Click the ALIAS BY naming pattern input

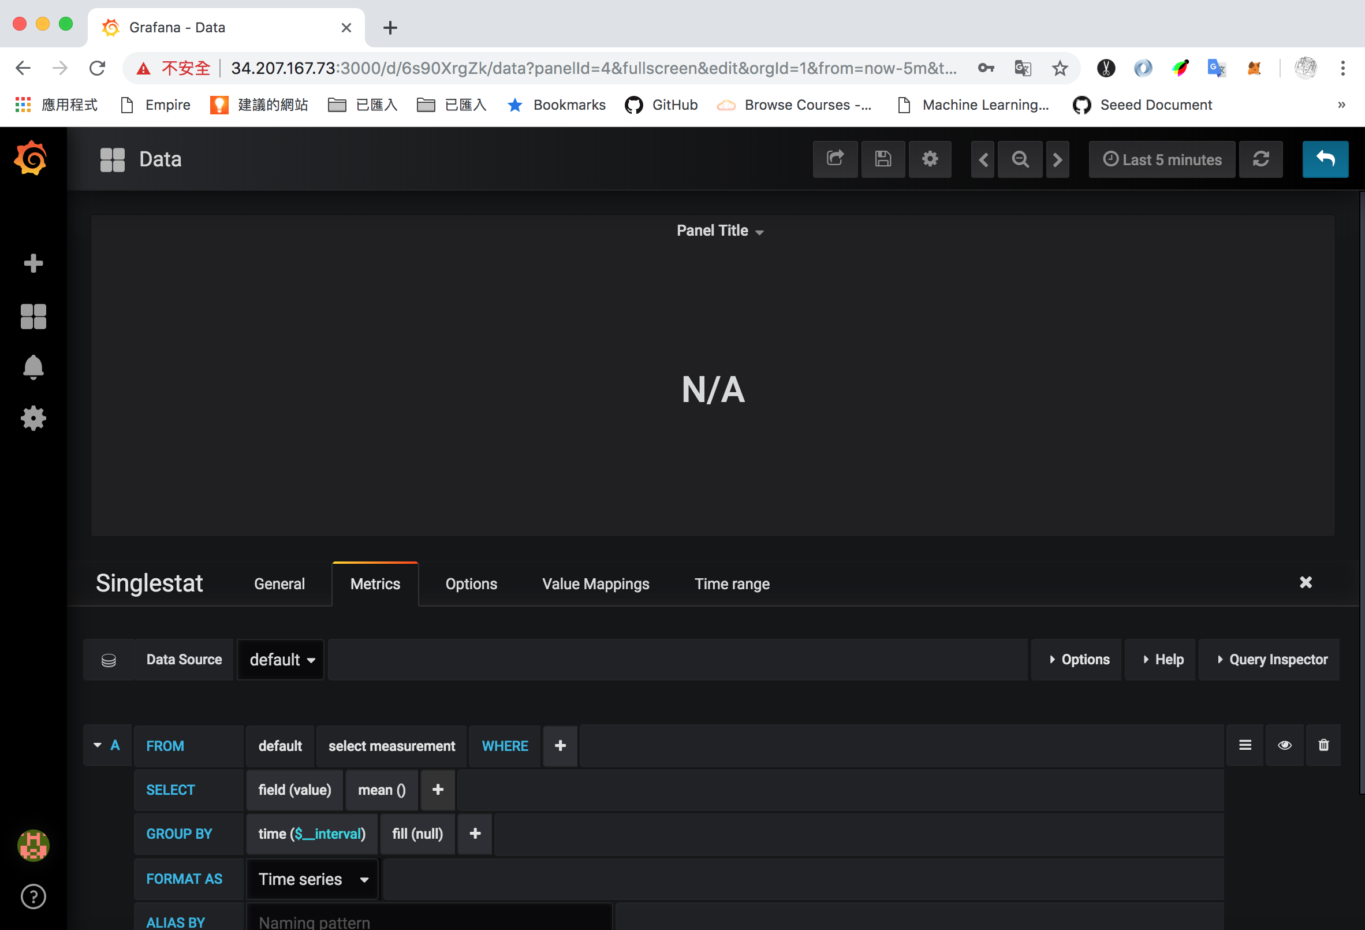click(x=430, y=918)
